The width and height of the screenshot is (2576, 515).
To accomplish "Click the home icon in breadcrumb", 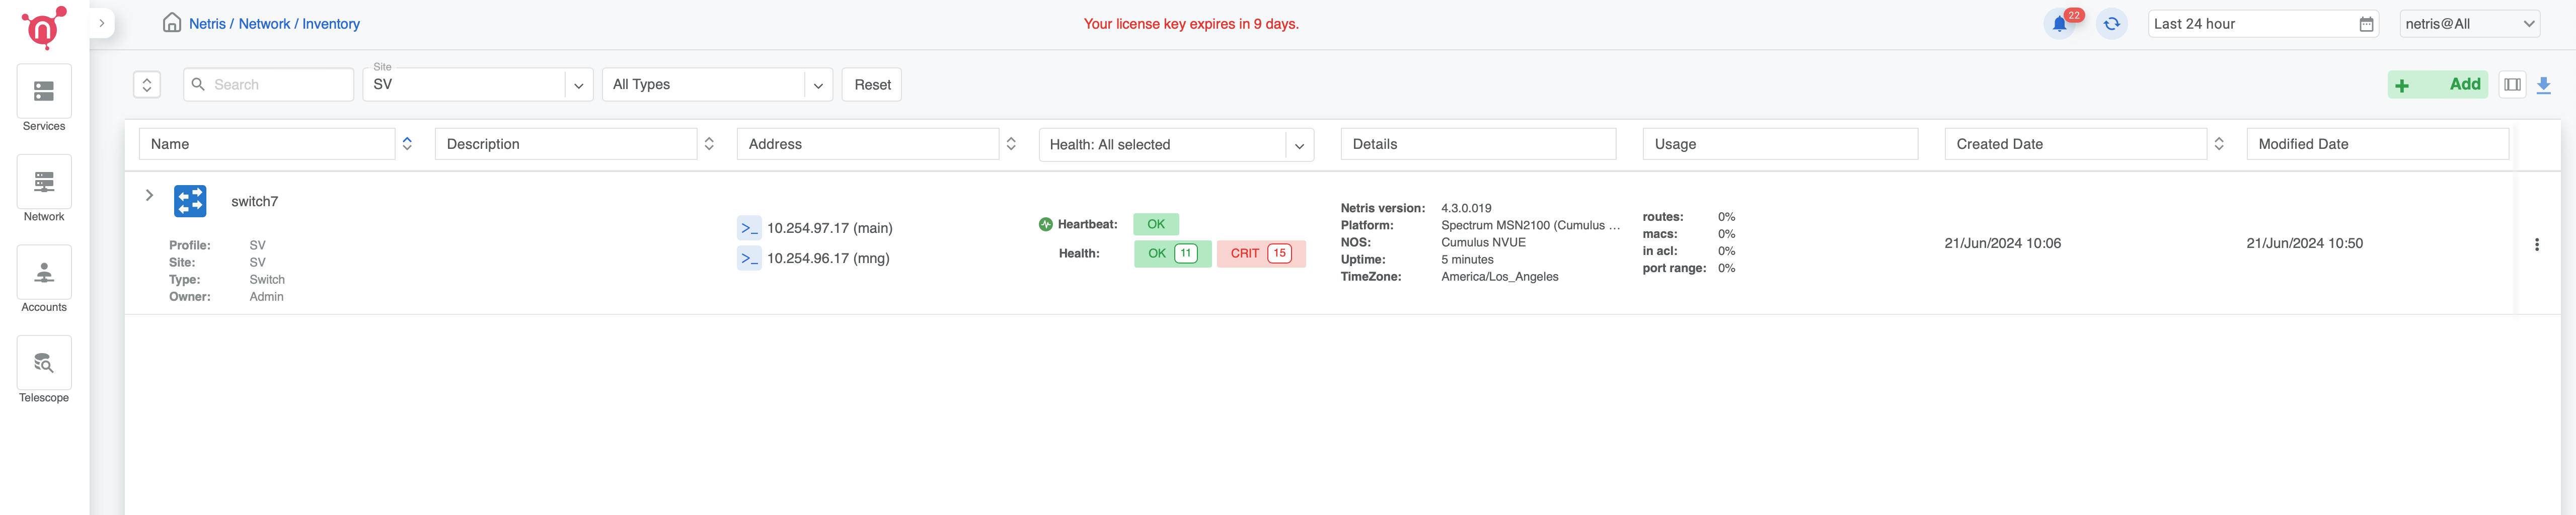I will 172,23.
